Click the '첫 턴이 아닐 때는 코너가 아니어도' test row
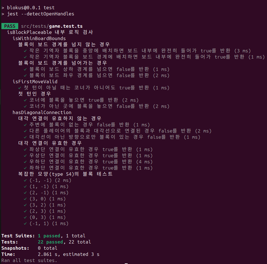 [x=94, y=88]
